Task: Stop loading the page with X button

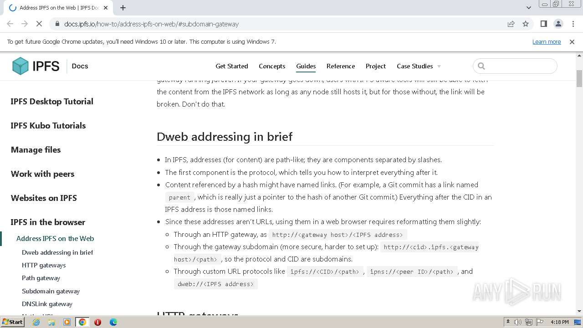Action: click(x=39, y=24)
